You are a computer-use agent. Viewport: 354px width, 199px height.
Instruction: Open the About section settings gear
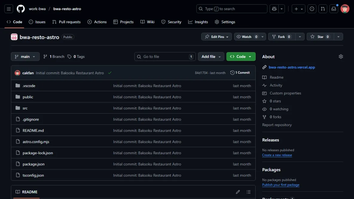pos(341,56)
